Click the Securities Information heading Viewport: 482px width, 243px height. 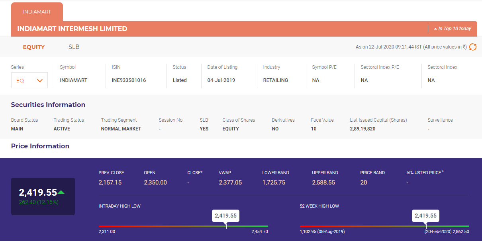click(x=48, y=105)
